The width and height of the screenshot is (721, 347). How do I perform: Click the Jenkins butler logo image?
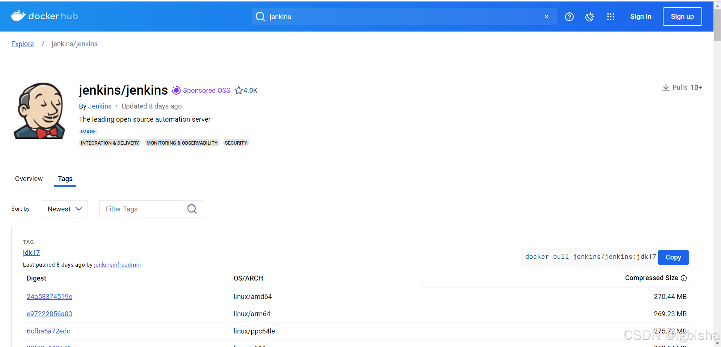[x=39, y=111]
